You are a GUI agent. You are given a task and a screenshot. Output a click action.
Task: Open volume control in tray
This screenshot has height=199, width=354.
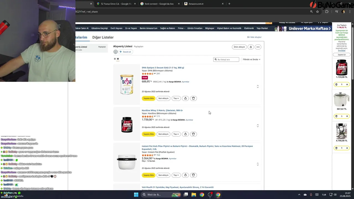pyautogui.click(x=335, y=195)
